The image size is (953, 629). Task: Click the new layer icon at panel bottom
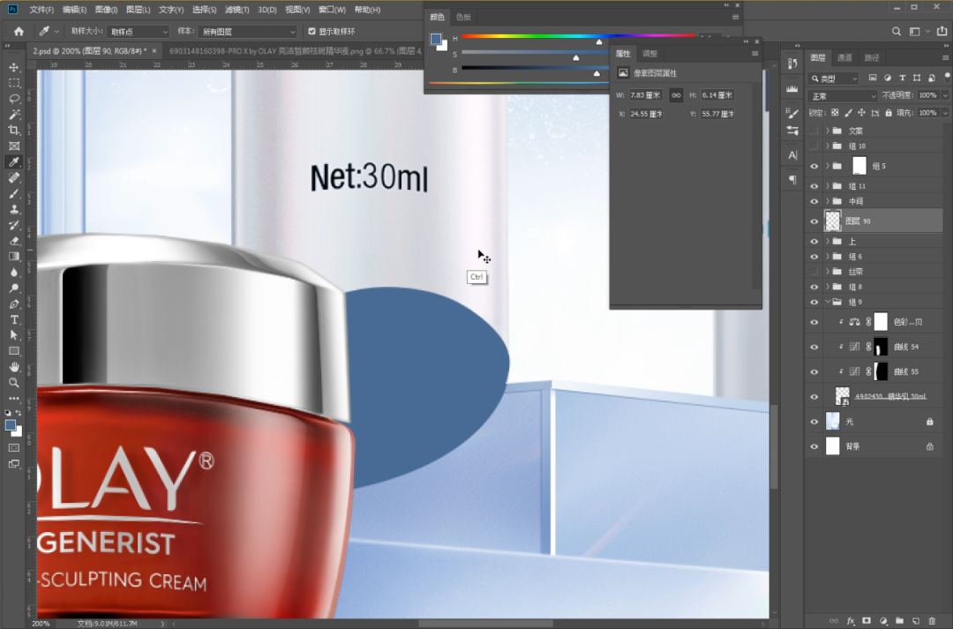(x=916, y=621)
